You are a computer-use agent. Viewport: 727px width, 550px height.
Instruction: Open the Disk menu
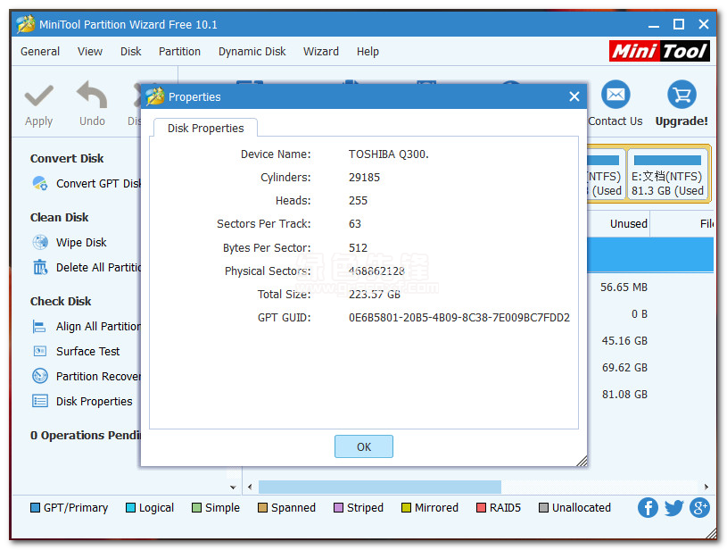click(x=131, y=52)
